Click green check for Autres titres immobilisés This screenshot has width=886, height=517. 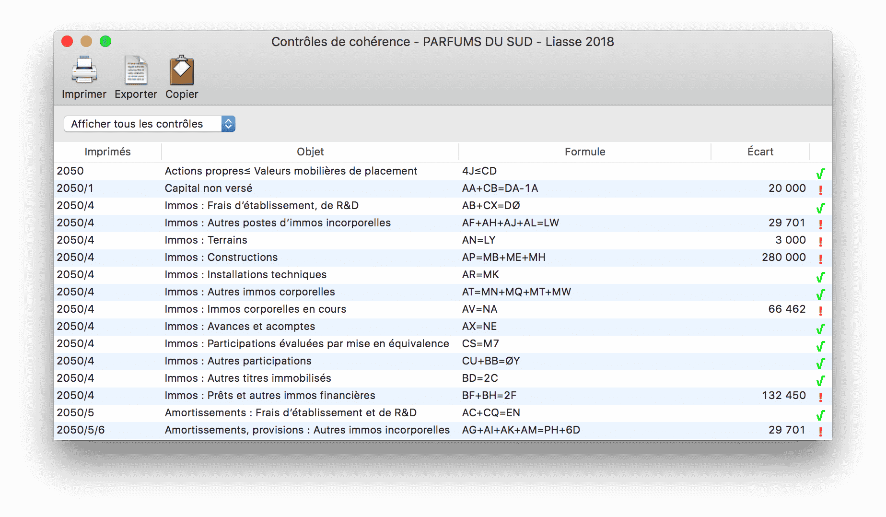coord(820,380)
